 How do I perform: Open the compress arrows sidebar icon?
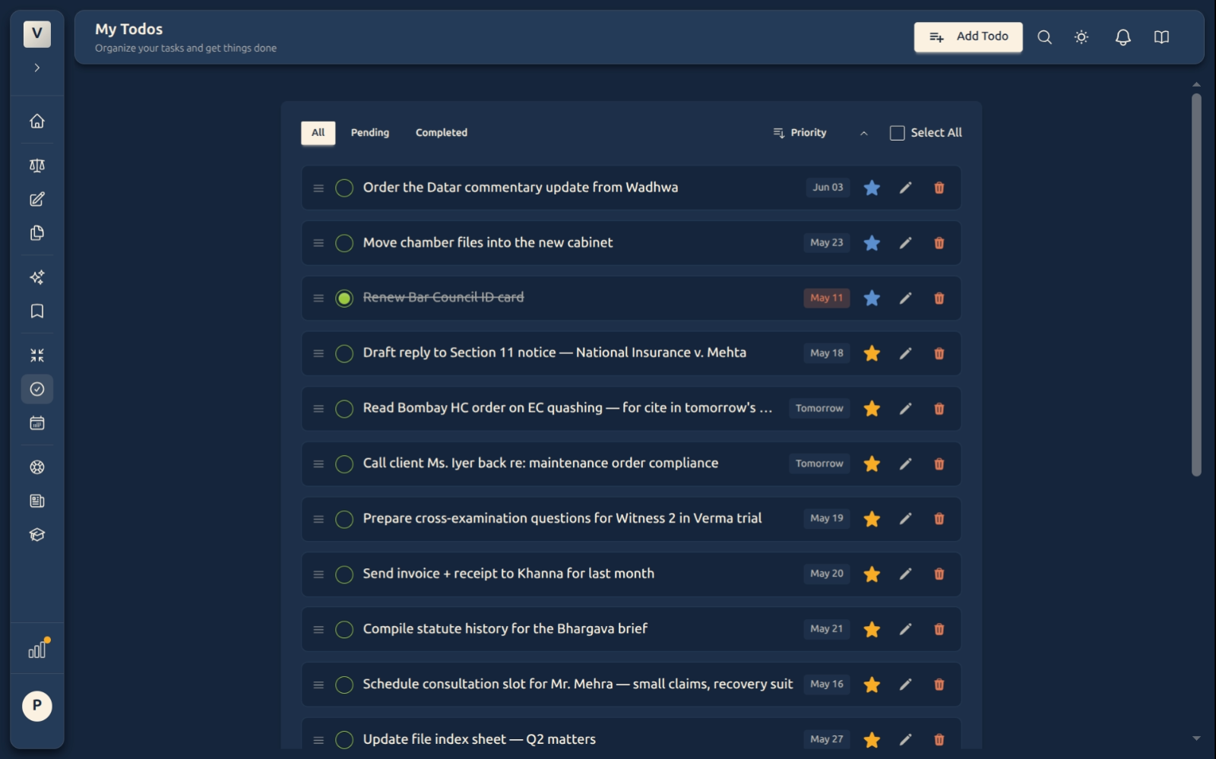36,356
